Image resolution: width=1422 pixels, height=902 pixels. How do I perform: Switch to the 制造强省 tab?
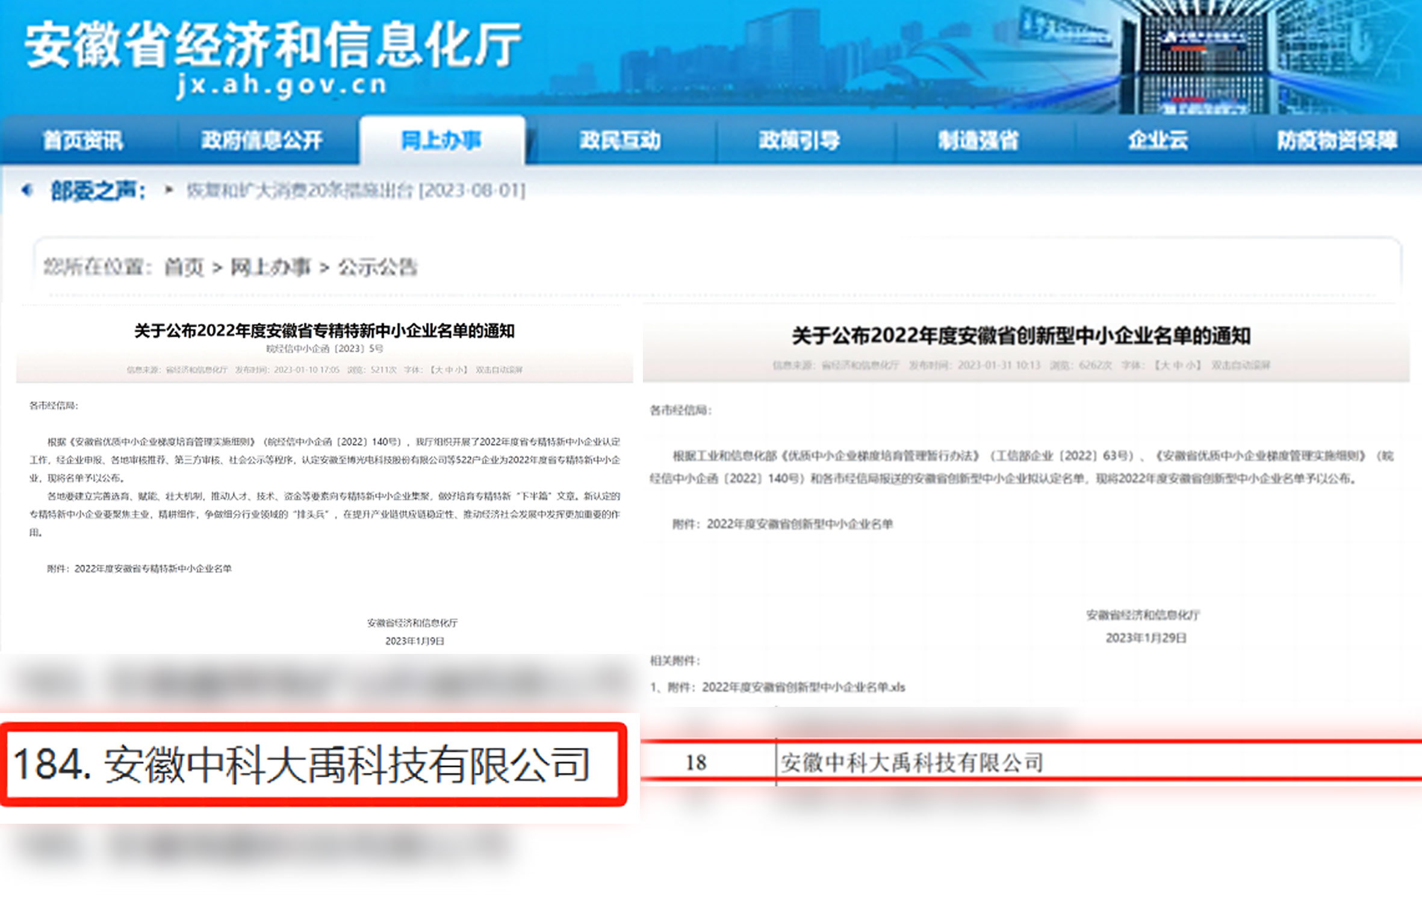point(978,141)
